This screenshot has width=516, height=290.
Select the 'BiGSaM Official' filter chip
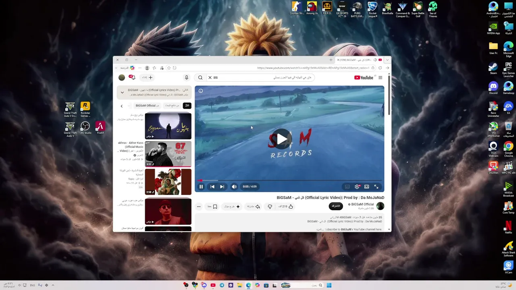147,106
